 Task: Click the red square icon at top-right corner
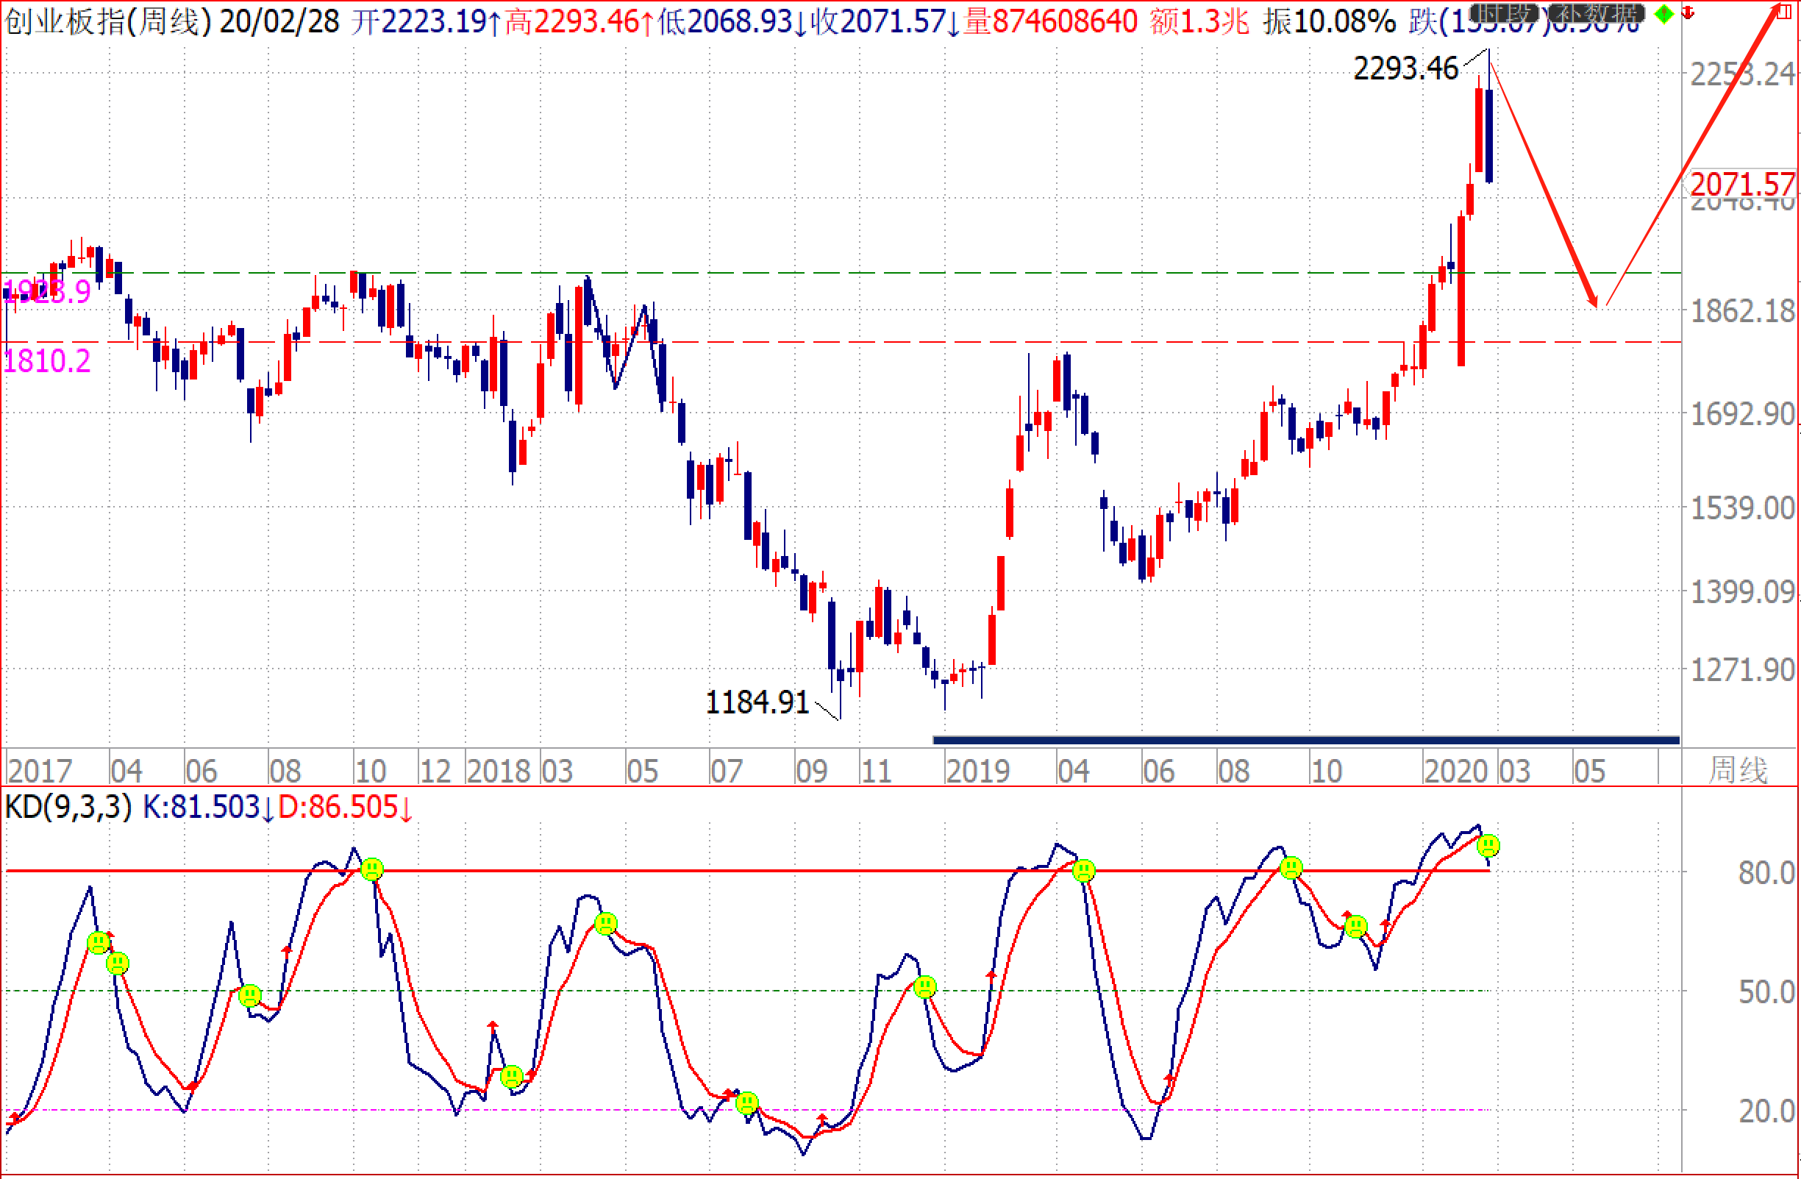point(1785,10)
